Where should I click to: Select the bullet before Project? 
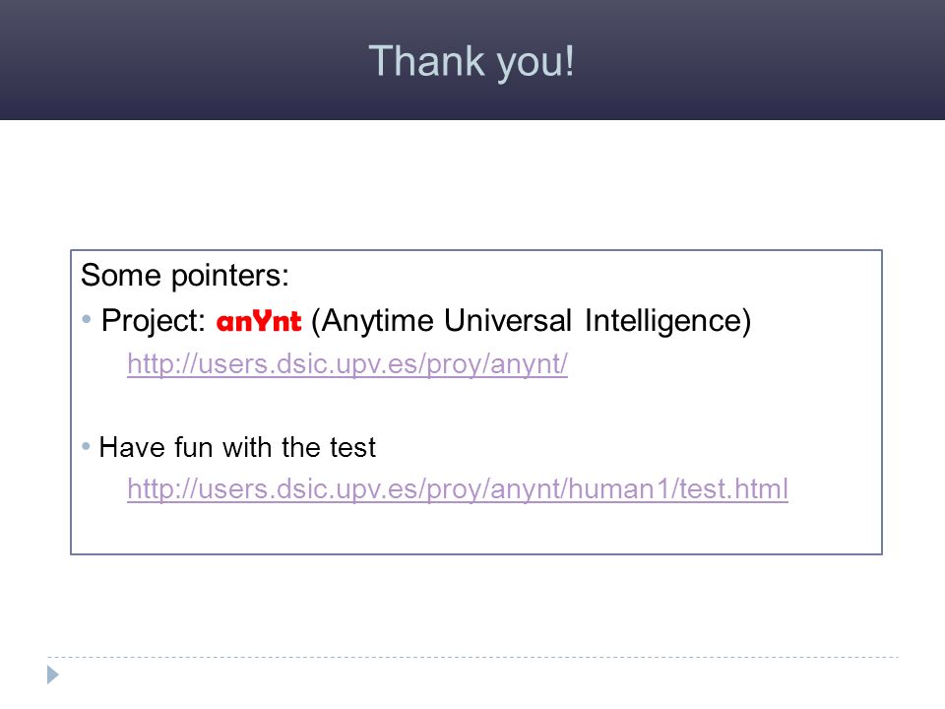point(87,319)
